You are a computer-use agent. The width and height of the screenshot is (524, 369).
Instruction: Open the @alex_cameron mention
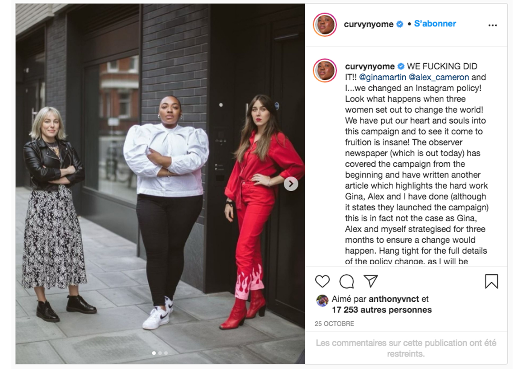coord(439,77)
